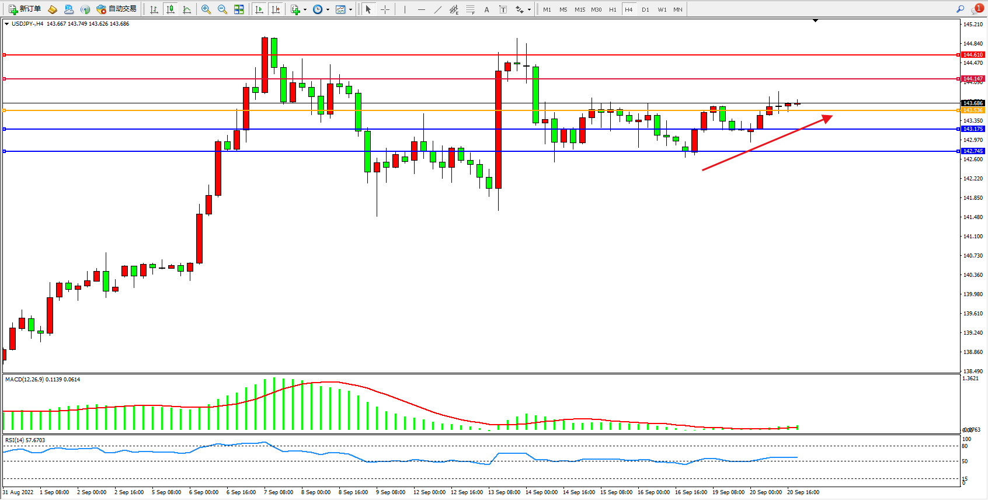Click the 新订单 new order button

(x=25, y=9)
